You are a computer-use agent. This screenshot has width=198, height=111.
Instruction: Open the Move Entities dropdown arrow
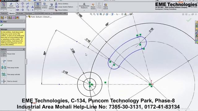pos(77,10)
